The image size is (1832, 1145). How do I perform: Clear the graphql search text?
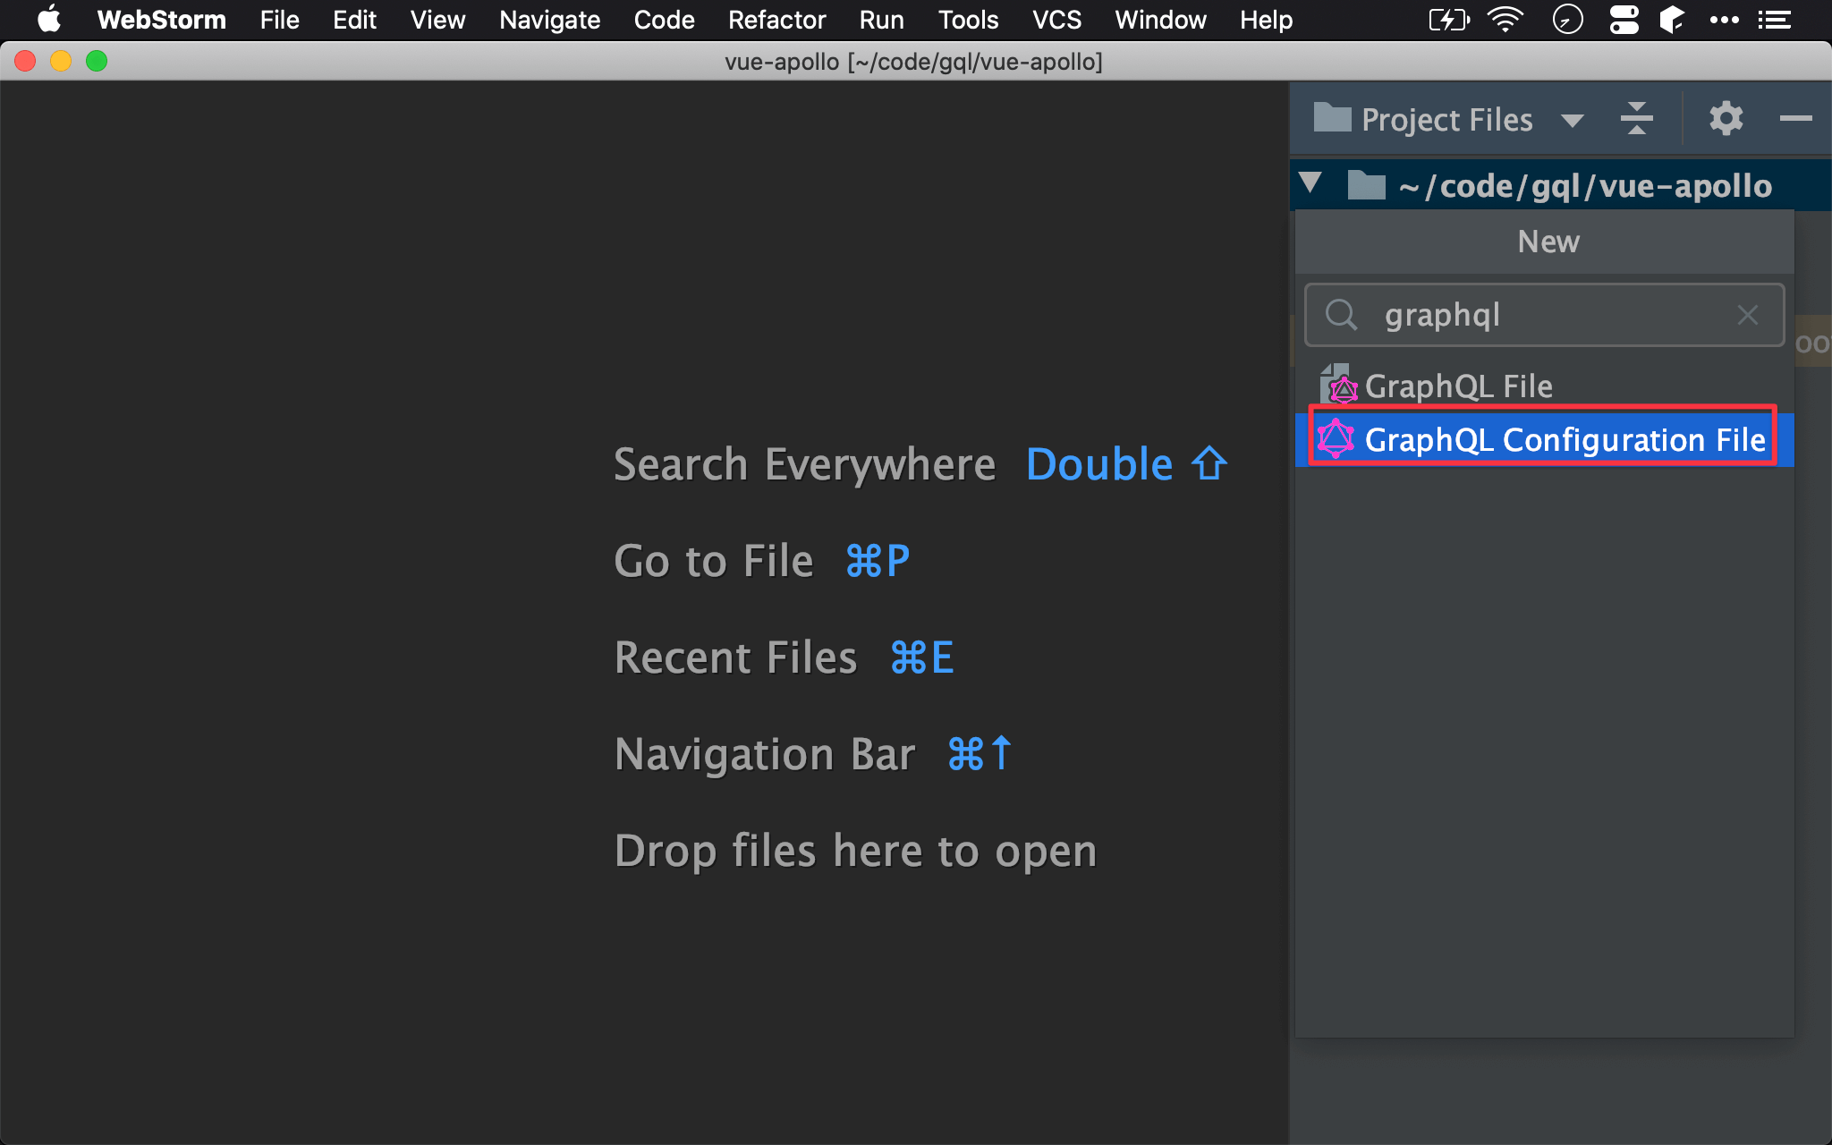point(1747,315)
